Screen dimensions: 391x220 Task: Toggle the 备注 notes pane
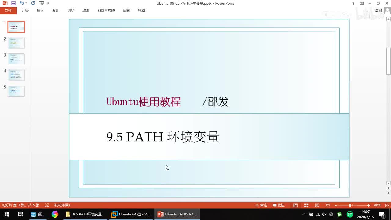pos(261,205)
